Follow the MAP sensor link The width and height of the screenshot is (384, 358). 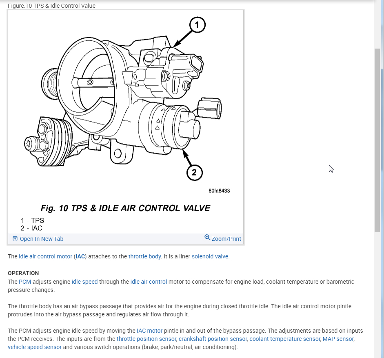(x=338, y=339)
